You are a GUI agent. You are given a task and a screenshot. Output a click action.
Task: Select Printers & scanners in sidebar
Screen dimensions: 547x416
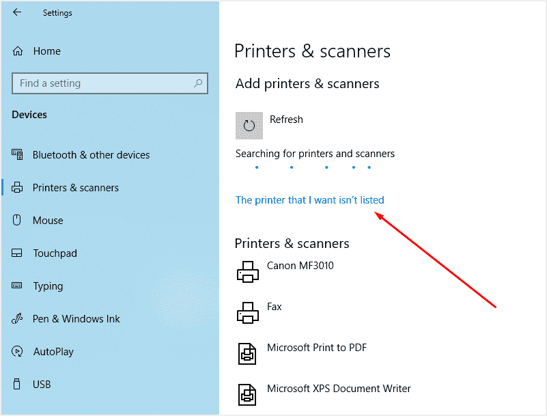click(76, 188)
